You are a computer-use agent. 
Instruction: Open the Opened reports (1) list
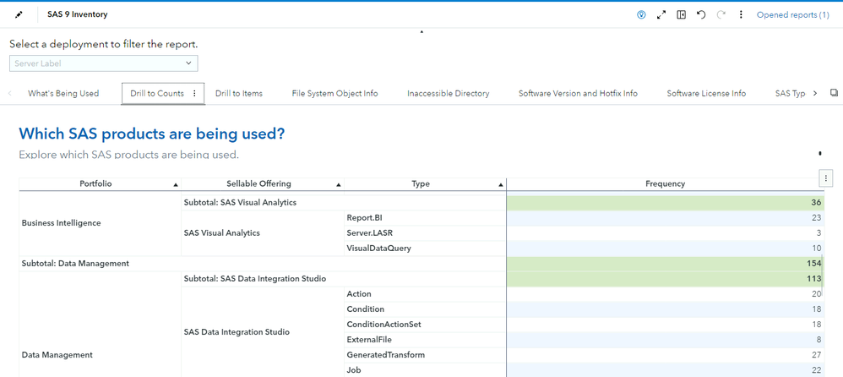[x=793, y=15]
